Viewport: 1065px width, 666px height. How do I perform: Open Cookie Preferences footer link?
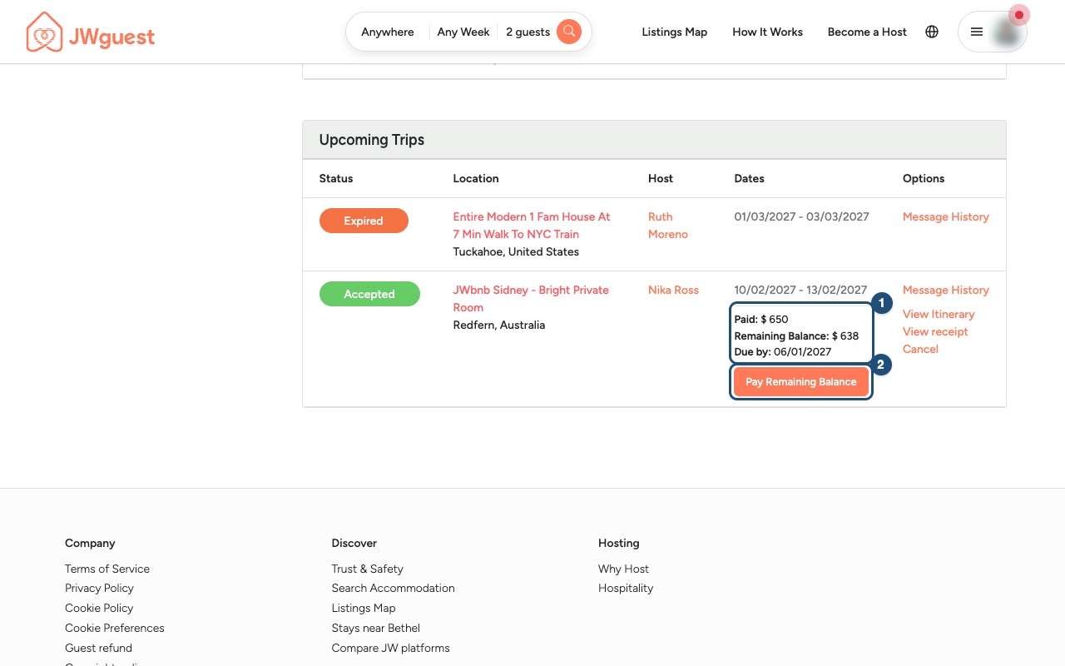[115, 628]
